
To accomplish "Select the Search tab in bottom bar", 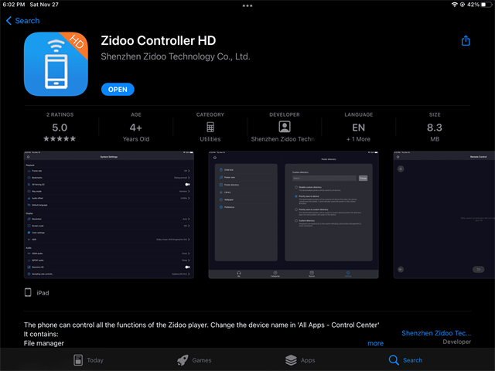I will (x=405, y=360).
